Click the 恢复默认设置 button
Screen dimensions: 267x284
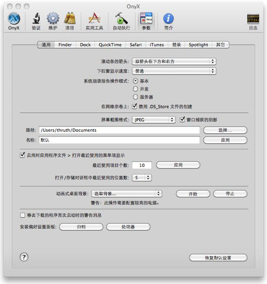click(x=218, y=258)
